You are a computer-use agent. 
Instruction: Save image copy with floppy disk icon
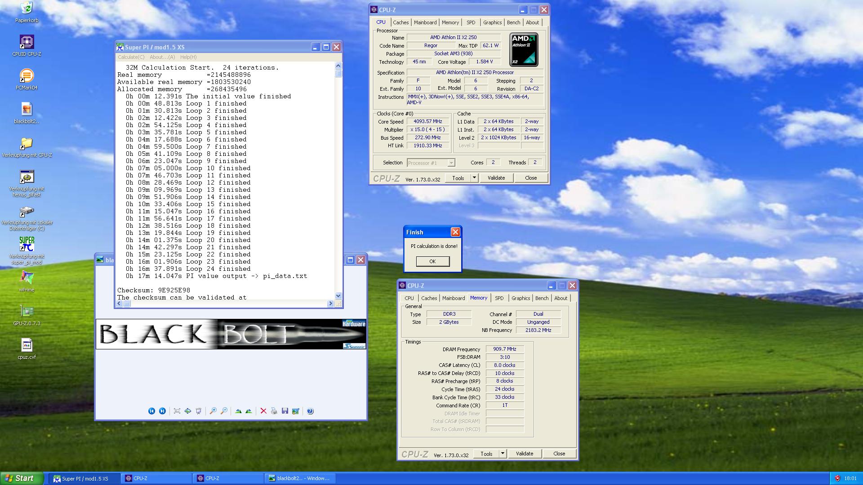[x=285, y=411]
